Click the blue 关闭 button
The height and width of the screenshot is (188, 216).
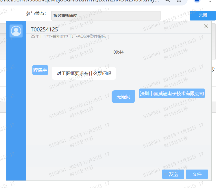point(203,15)
